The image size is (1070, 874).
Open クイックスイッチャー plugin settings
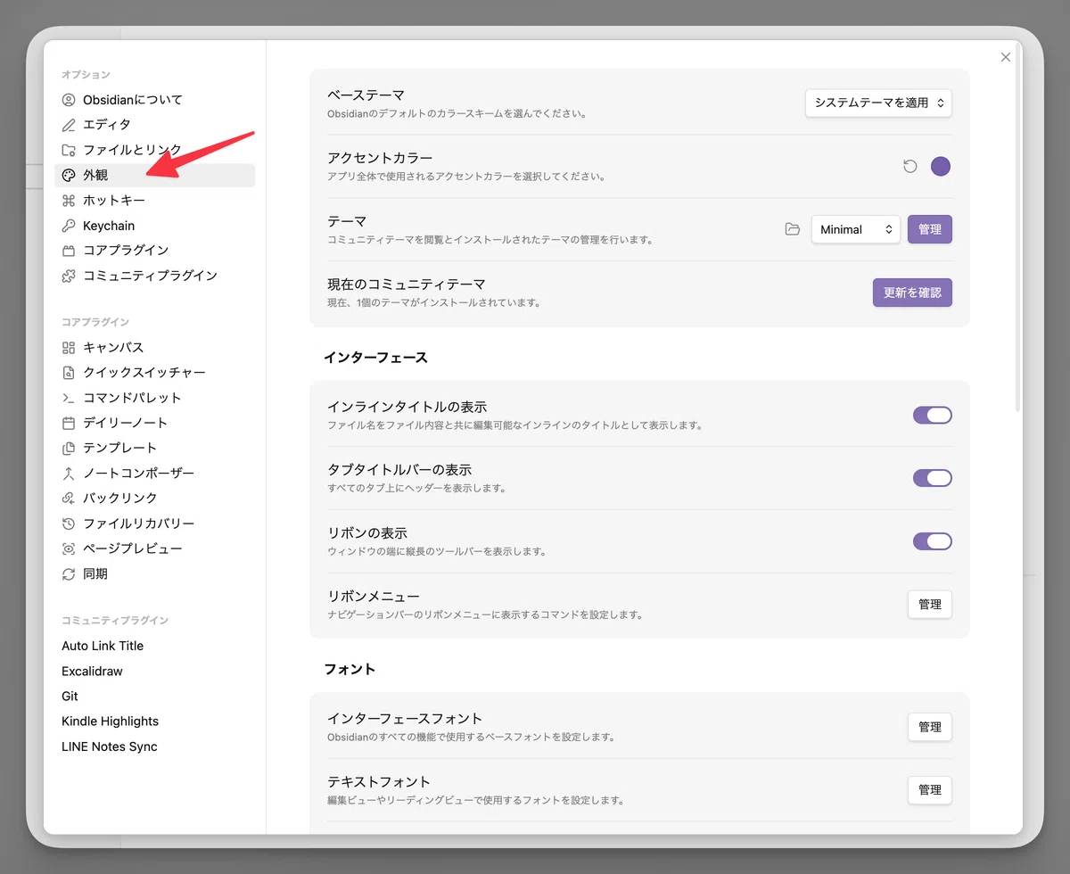pyautogui.click(x=154, y=373)
